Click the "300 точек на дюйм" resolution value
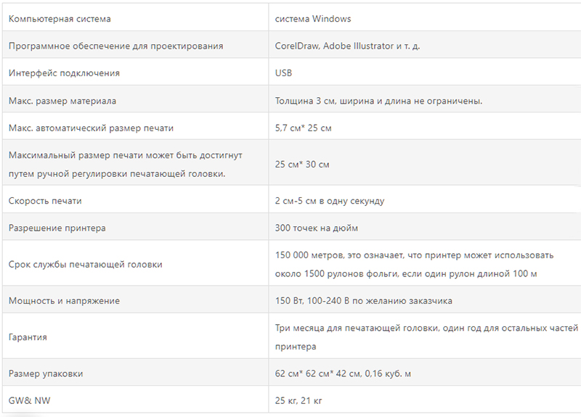Screen dimensions: 581x417 click(317, 228)
